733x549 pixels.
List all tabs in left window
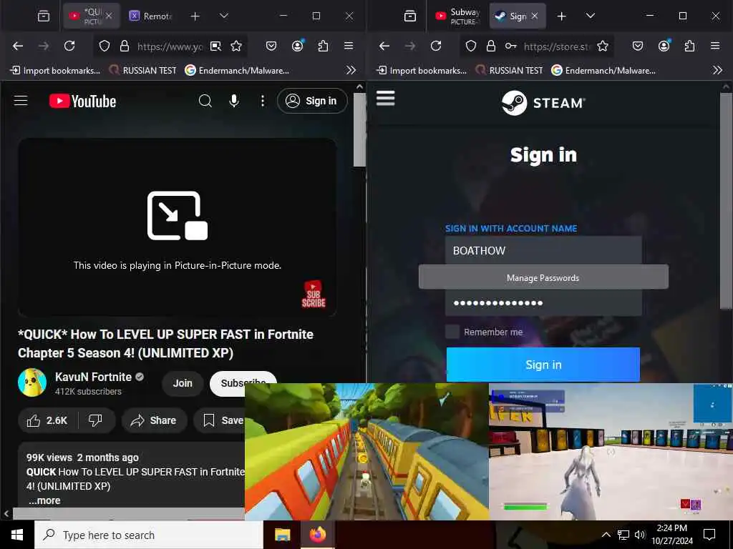pos(224,16)
